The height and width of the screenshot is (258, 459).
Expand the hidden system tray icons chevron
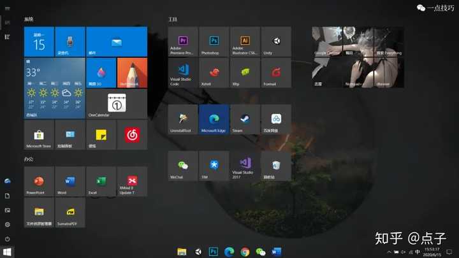(389, 252)
